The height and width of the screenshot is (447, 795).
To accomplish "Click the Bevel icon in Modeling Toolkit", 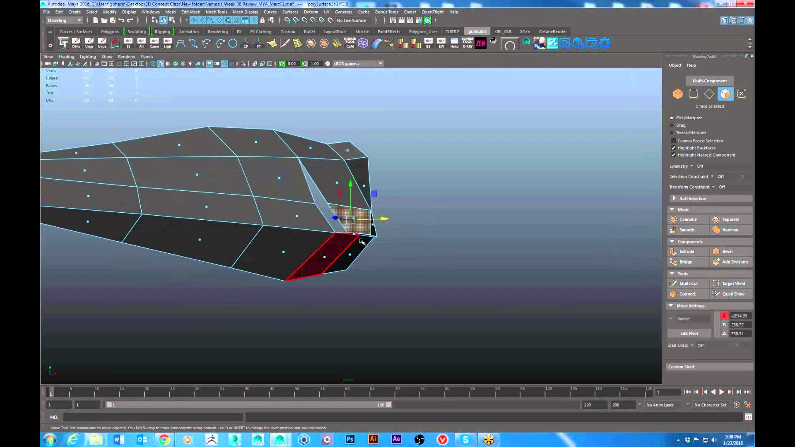I will point(716,251).
